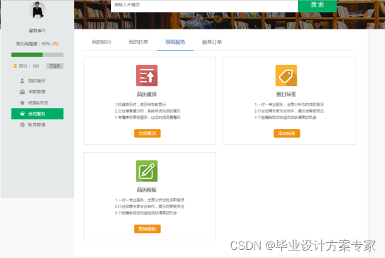Click the 醒目标签 card title
Viewport: 385px width, 258px height.
pyautogui.click(x=286, y=94)
